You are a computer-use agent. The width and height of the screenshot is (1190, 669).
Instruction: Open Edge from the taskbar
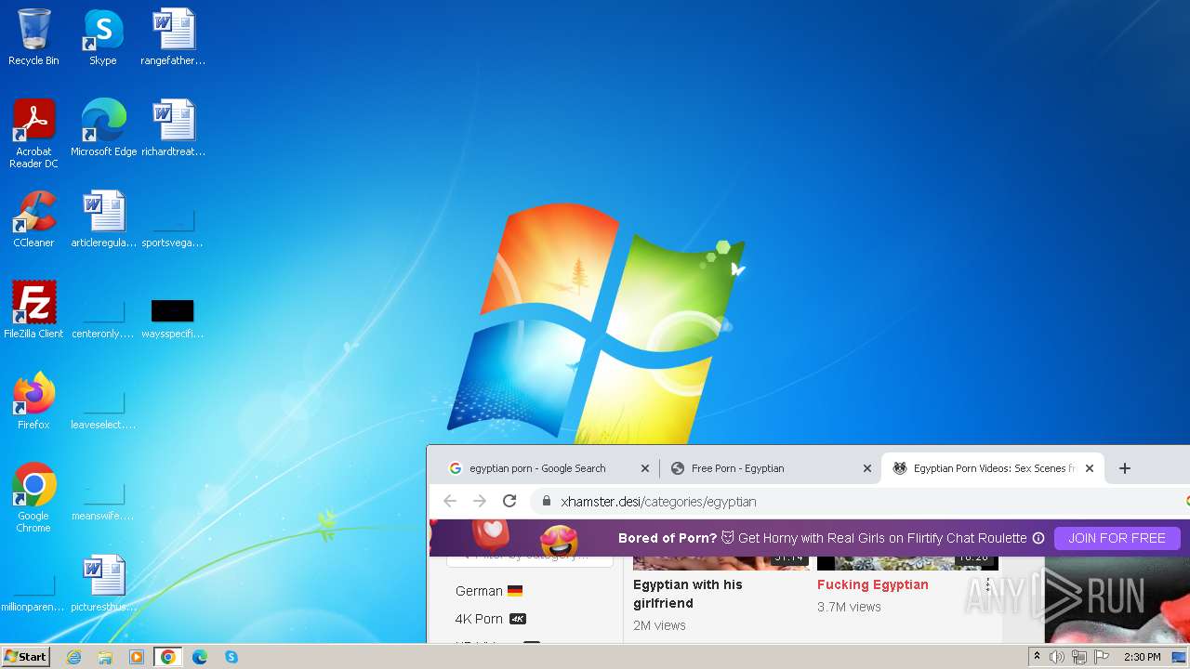click(200, 657)
